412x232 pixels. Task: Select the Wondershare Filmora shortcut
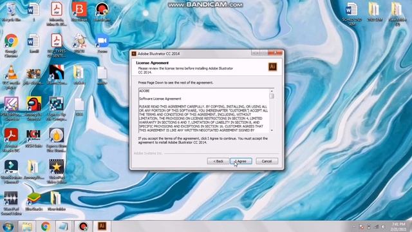point(11,171)
